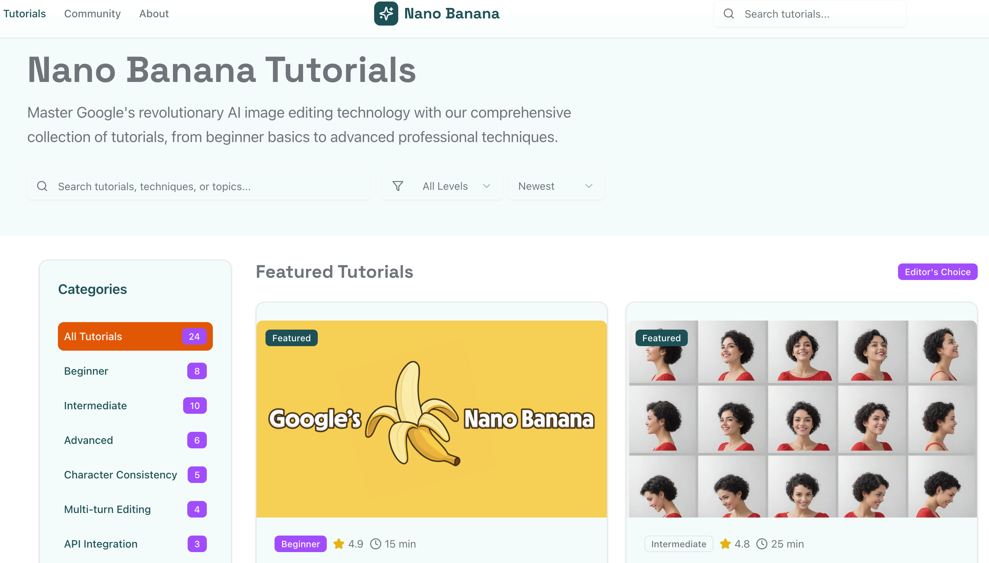Click the 10 count badge for Intermediate

point(194,405)
